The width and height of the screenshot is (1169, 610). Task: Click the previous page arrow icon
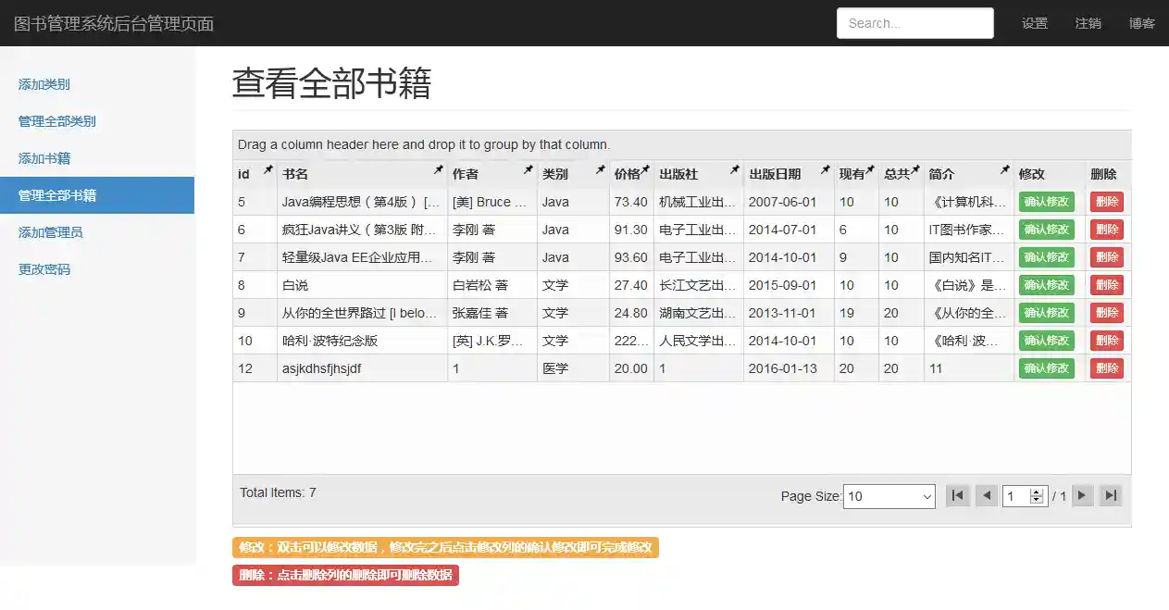click(x=986, y=495)
